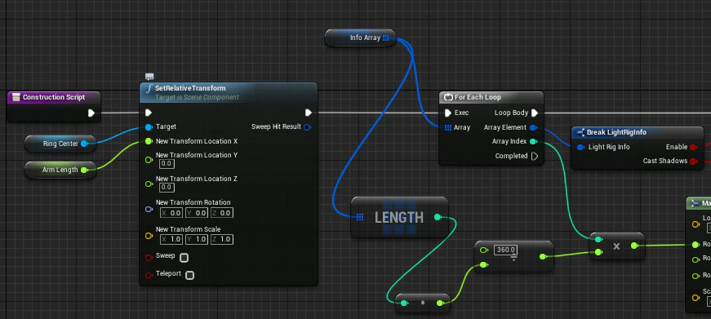
Task: Click SetRelativeTransform exec output pin
Action: (x=309, y=113)
